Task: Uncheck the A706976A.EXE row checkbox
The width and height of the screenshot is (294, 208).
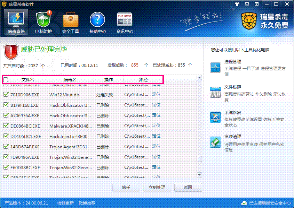Action: coord(6,115)
